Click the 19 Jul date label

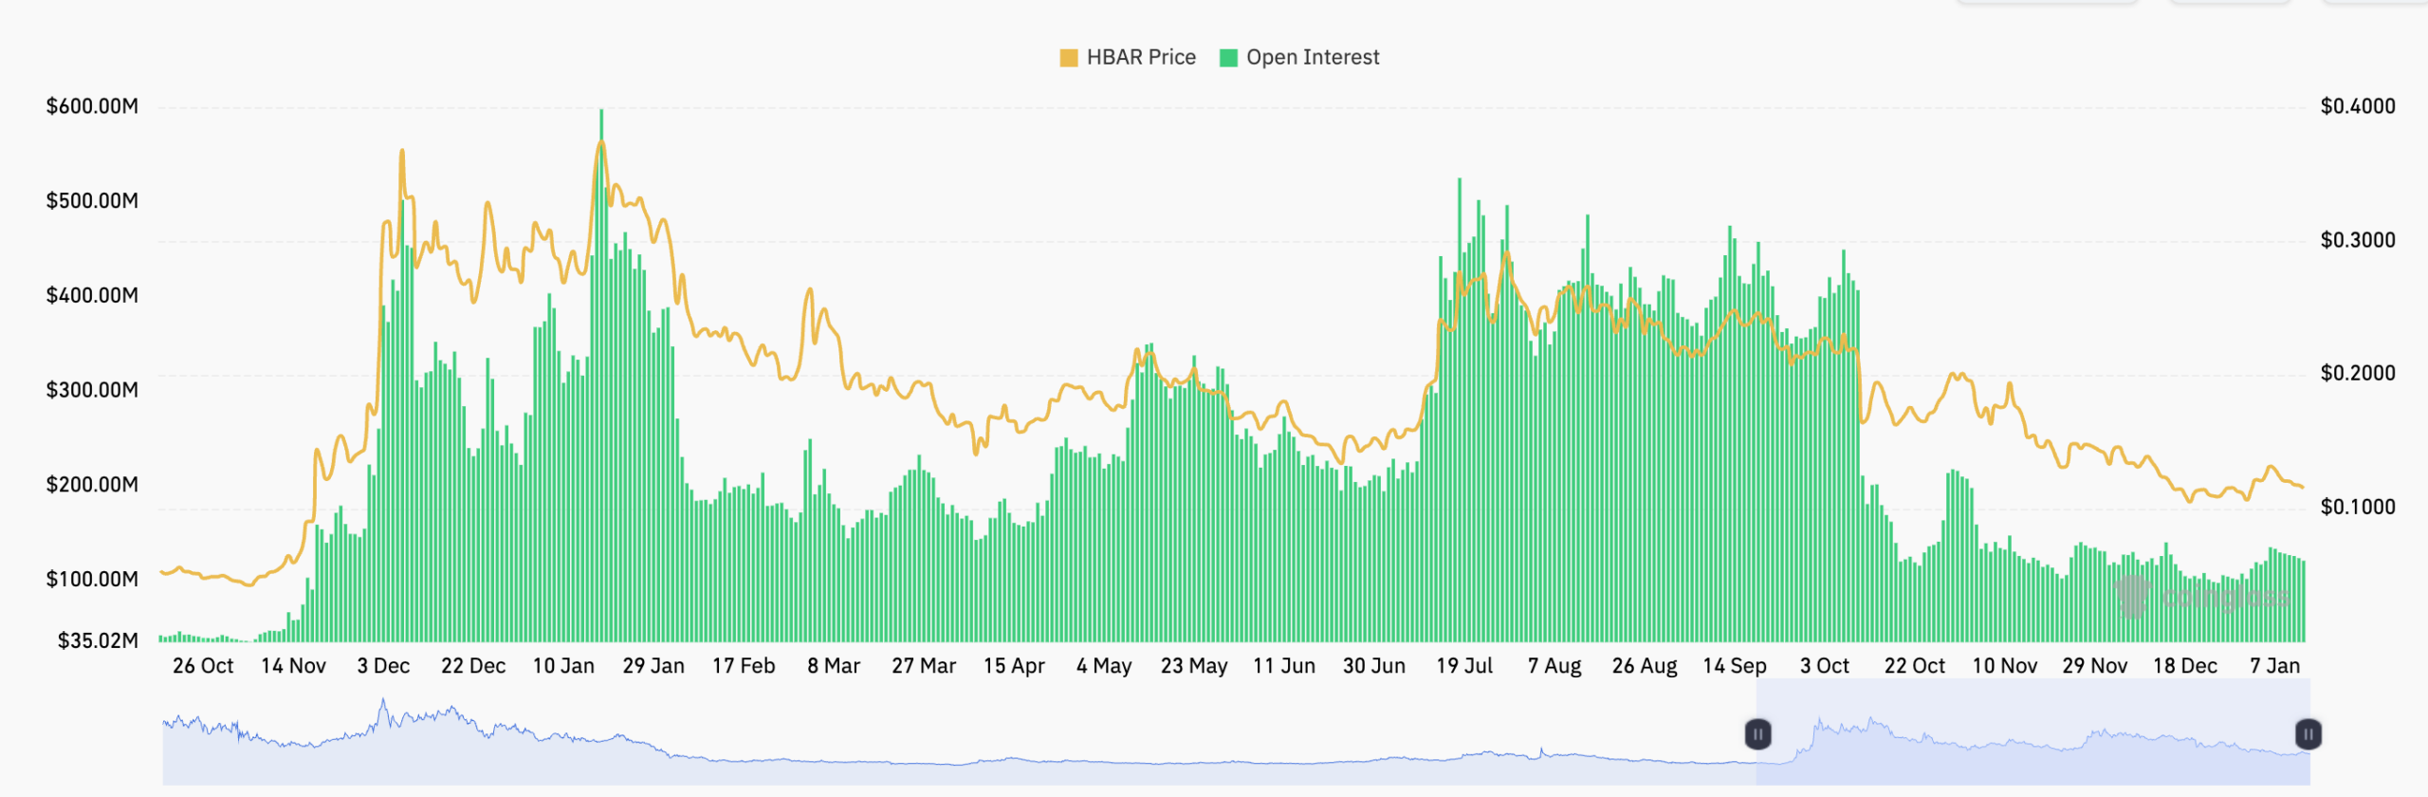pyautogui.click(x=1464, y=666)
